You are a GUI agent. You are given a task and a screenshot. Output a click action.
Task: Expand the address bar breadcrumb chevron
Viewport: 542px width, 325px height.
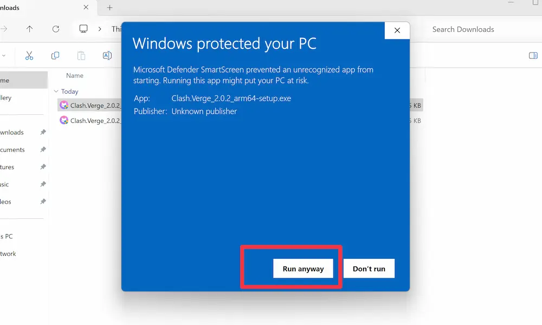(100, 29)
